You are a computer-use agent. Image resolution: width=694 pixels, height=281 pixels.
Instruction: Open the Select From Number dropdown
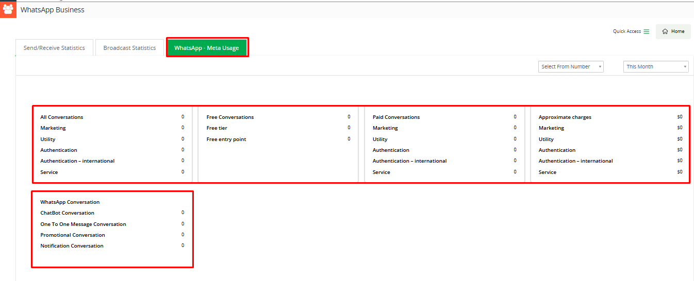571,67
